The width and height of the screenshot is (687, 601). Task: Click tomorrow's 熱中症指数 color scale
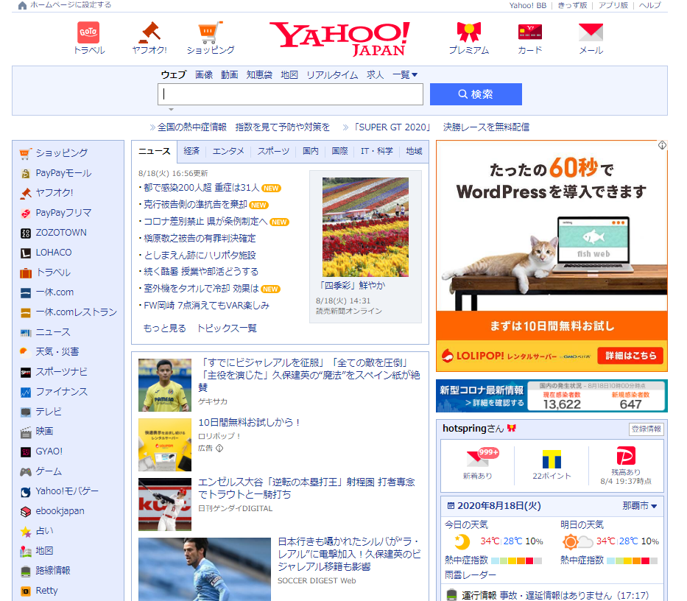[633, 560]
